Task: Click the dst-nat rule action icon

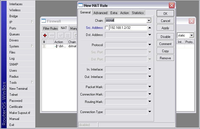Action: (56, 46)
